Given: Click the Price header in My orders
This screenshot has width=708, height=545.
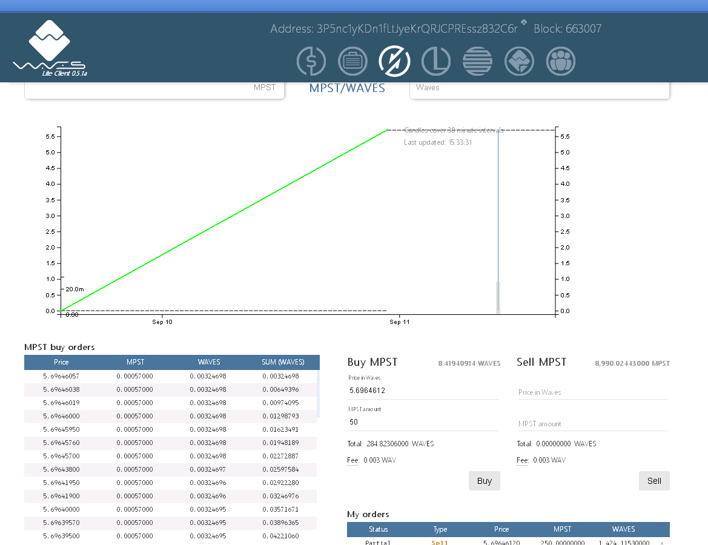Looking at the screenshot, I should click(501, 529).
